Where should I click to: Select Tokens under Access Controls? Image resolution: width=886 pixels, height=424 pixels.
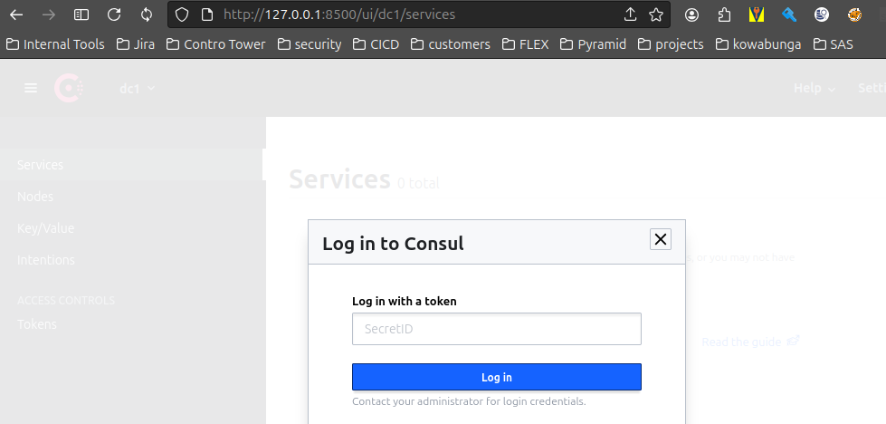[131, 324]
